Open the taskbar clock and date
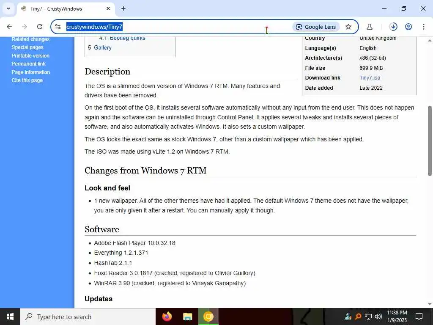The image size is (433, 325). (397, 317)
